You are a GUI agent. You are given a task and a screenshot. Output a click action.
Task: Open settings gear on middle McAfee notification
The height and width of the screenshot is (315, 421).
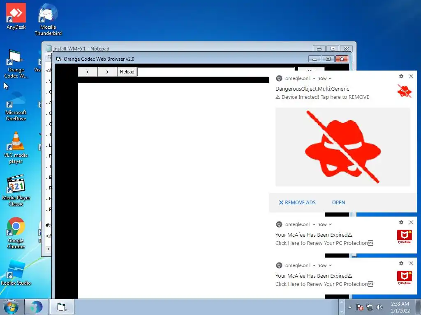click(x=401, y=222)
